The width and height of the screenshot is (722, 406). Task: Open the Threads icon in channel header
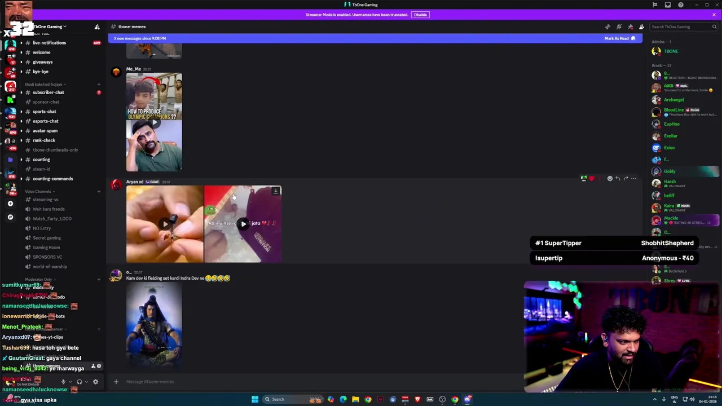click(x=607, y=27)
